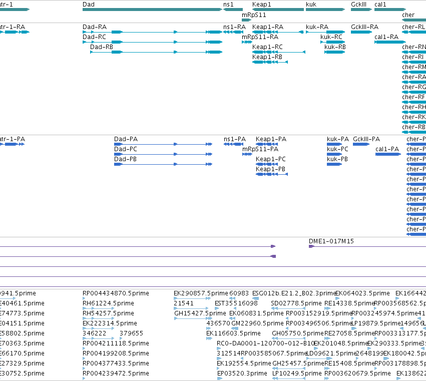This screenshot has height=381, width=426.
Task: Open transcript ns1-RA
Action: 234,27
